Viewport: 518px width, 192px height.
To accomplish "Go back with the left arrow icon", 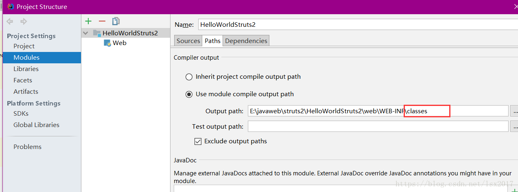I will point(10,22).
